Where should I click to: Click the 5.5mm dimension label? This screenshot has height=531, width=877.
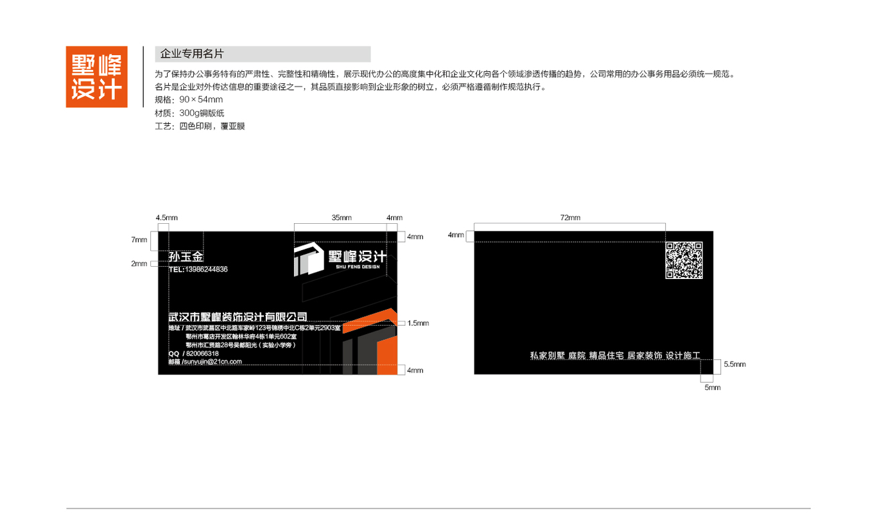[x=734, y=364]
